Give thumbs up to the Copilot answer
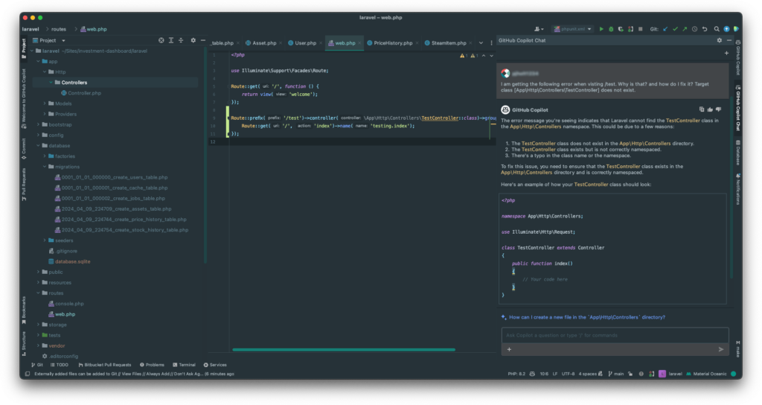Screen dimensions: 762x405 click(710, 110)
